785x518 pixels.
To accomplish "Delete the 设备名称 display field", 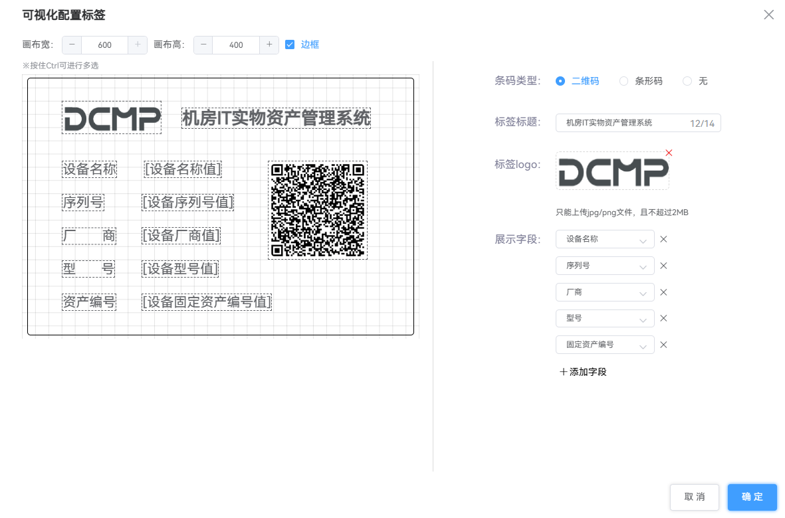I will (663, 239).
